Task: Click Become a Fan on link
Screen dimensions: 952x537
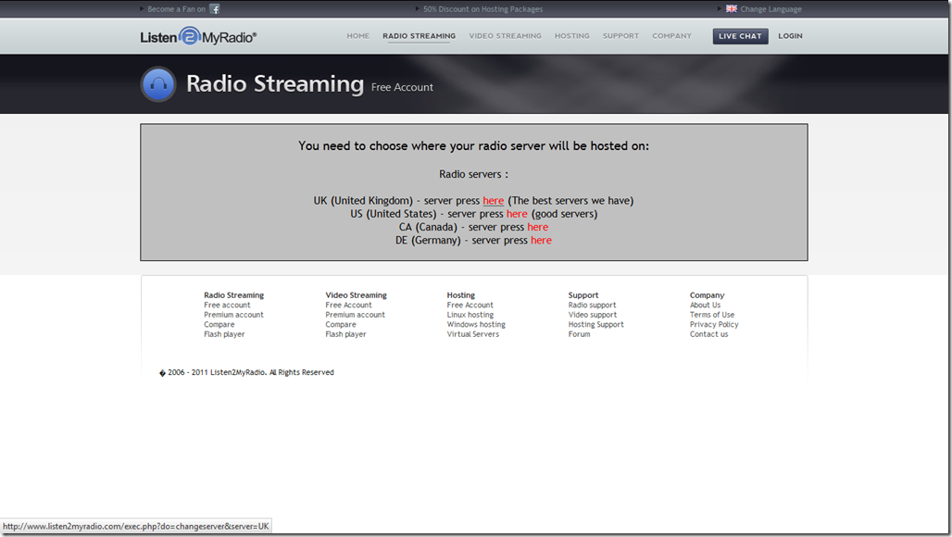Action: click(x=176, y=9)
